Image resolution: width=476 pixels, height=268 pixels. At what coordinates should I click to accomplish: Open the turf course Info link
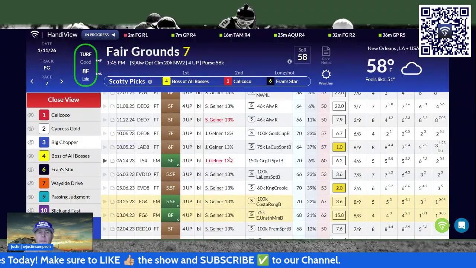click(x=86, y=79)
